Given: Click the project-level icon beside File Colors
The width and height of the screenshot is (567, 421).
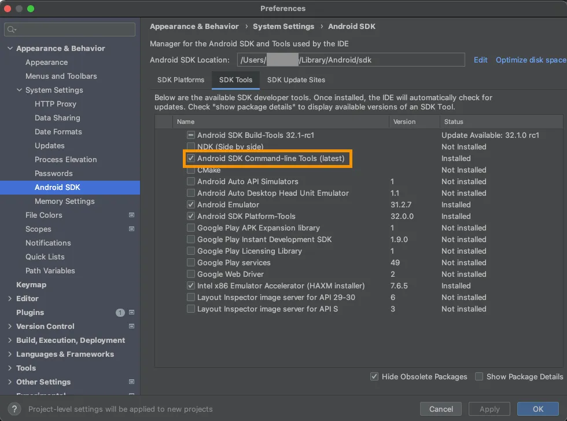Looking at the screenshot, I should pos(132,215).
